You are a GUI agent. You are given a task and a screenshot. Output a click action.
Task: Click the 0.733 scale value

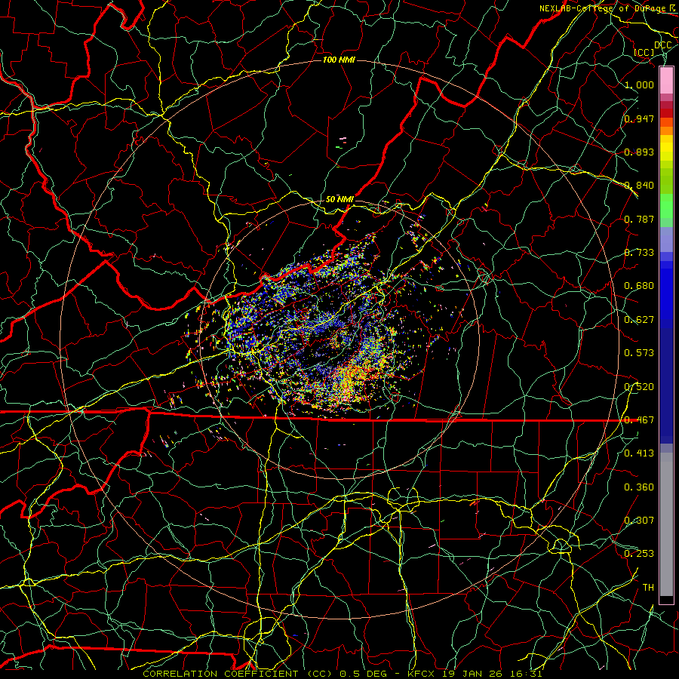coord(639,253)
